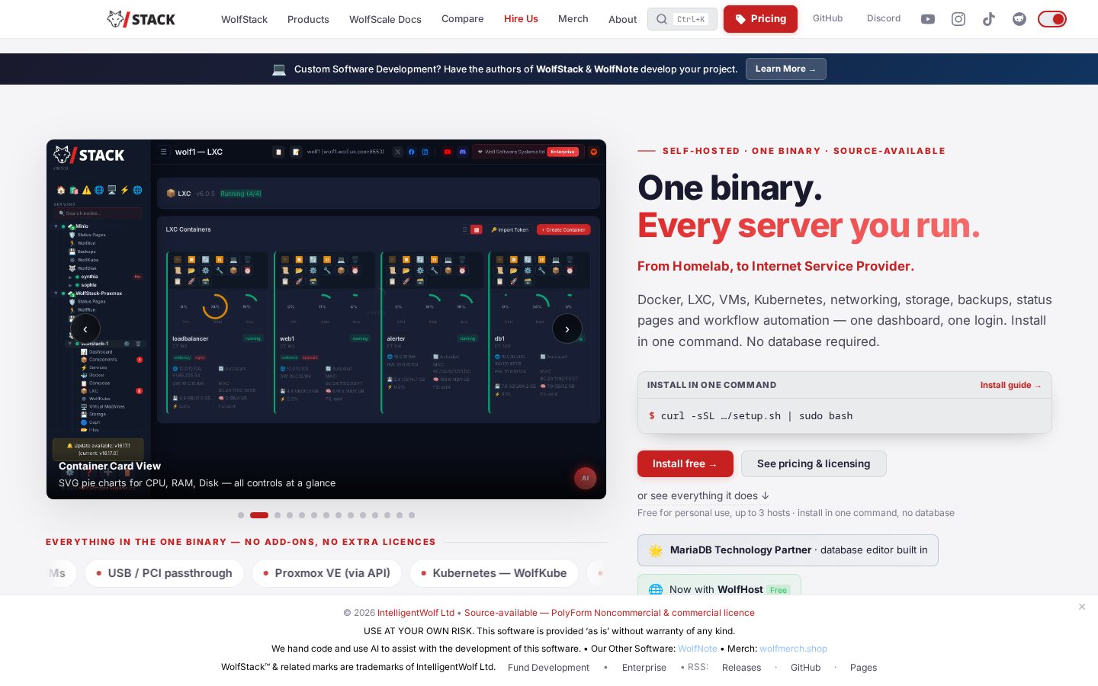Screen dimensions: 1098x686
Task: Select Hire Us in the navigation
Action: 521,18
